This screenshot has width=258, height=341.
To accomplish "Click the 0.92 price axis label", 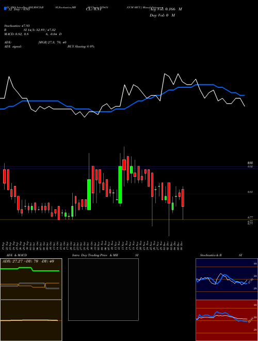I will (250, 166).
